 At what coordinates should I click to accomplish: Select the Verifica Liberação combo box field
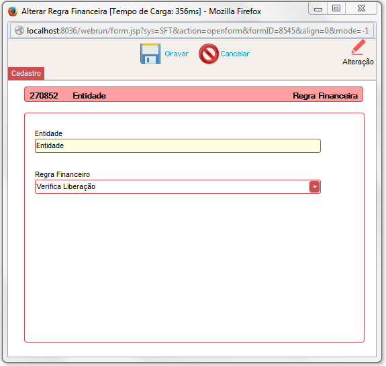177,186
